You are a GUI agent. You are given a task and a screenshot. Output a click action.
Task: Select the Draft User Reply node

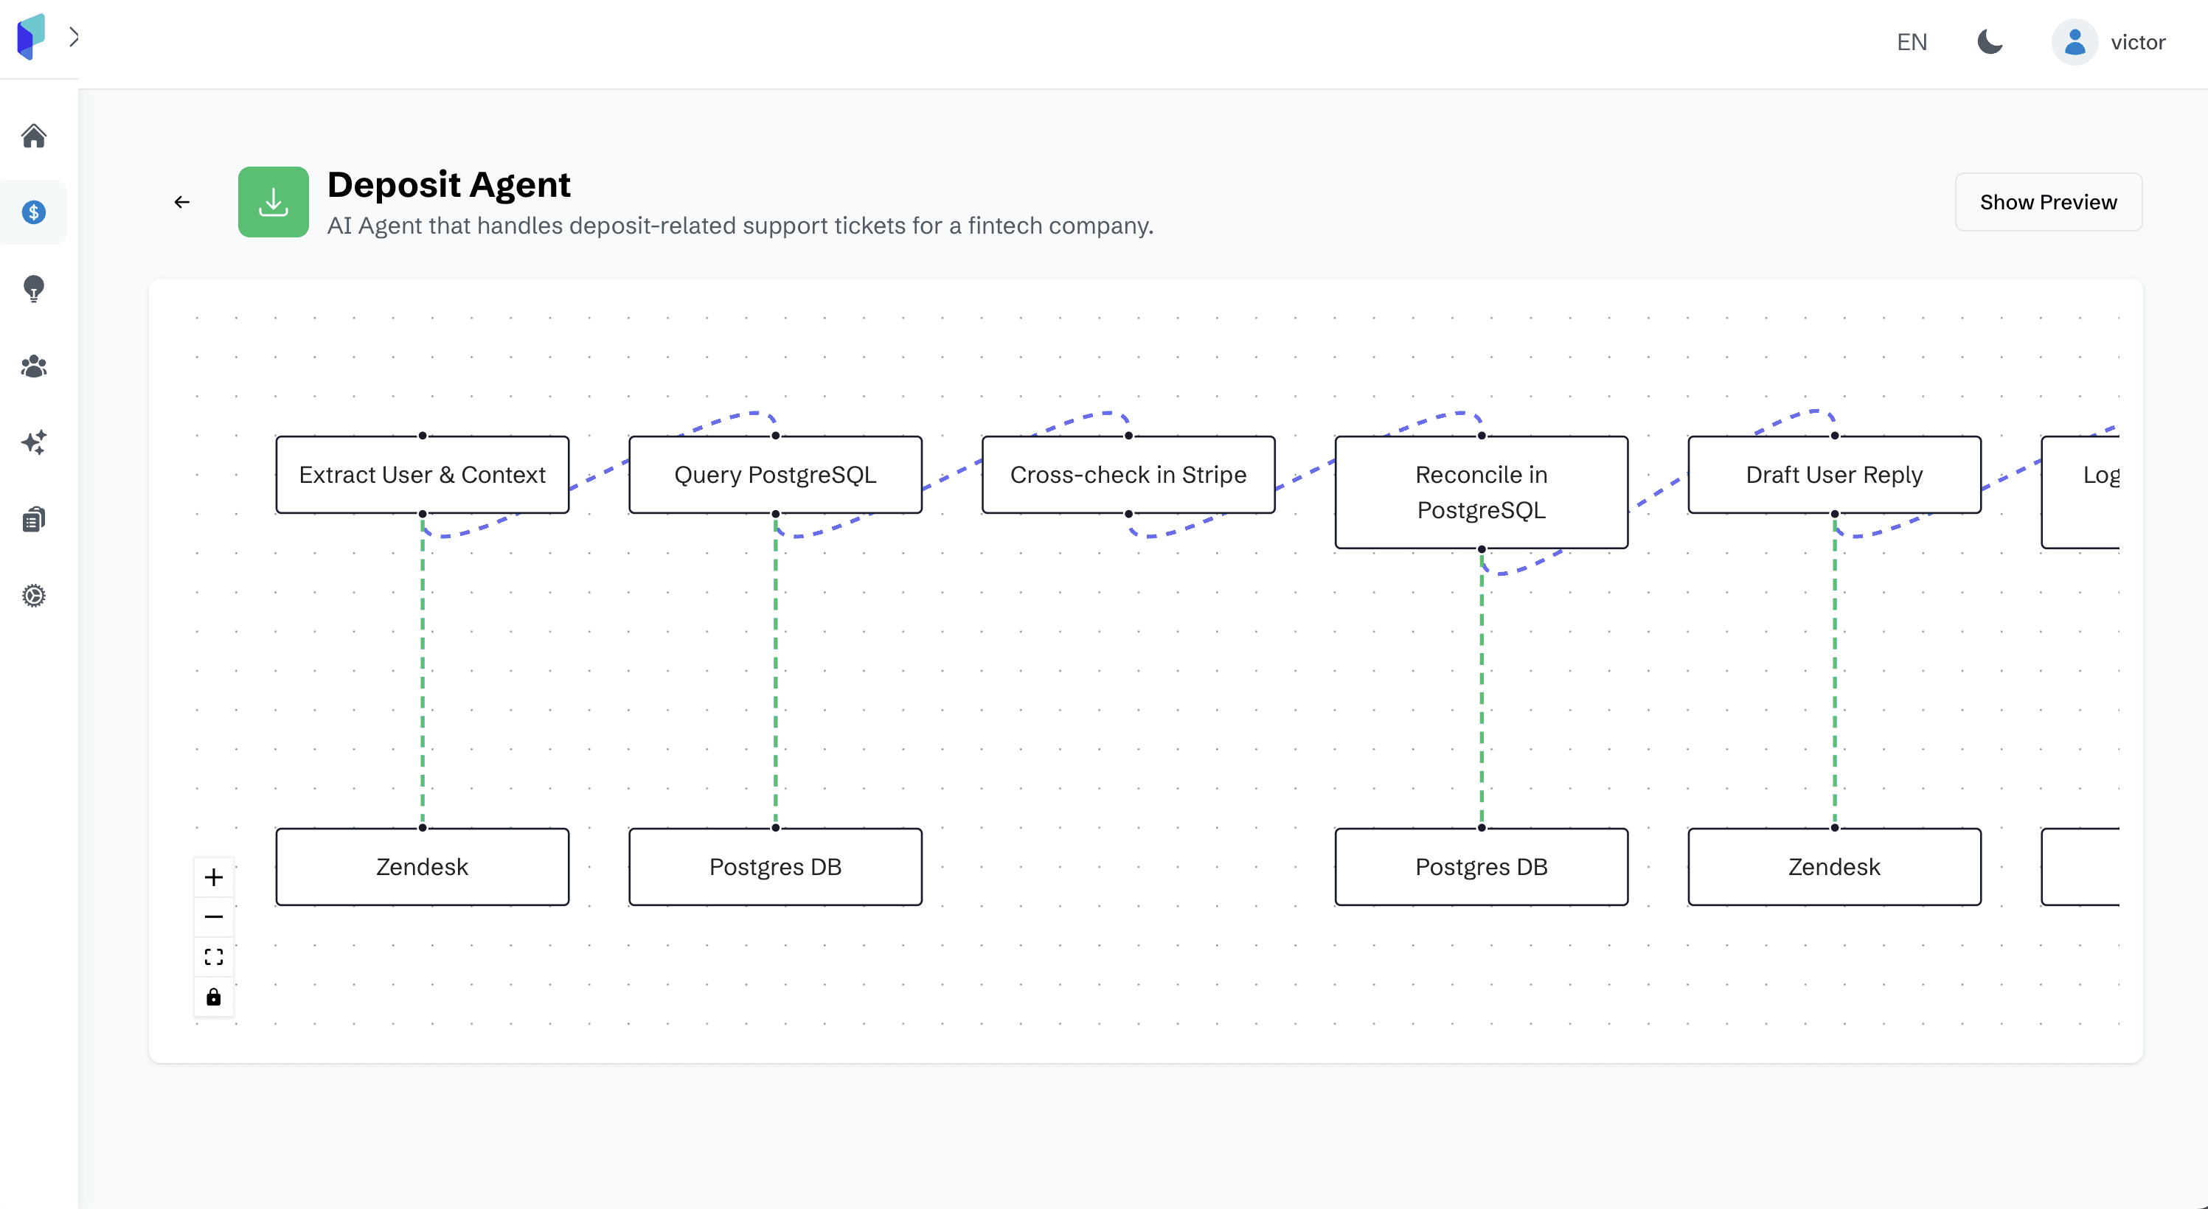click(x=1835, y=475)
